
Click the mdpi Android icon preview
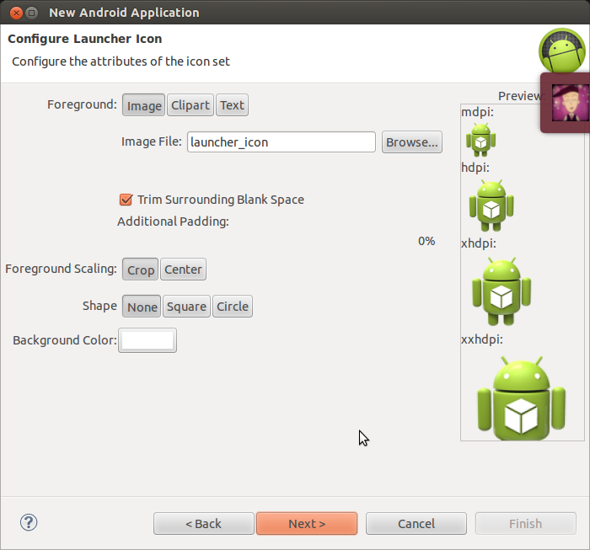[x=480, y=140]
